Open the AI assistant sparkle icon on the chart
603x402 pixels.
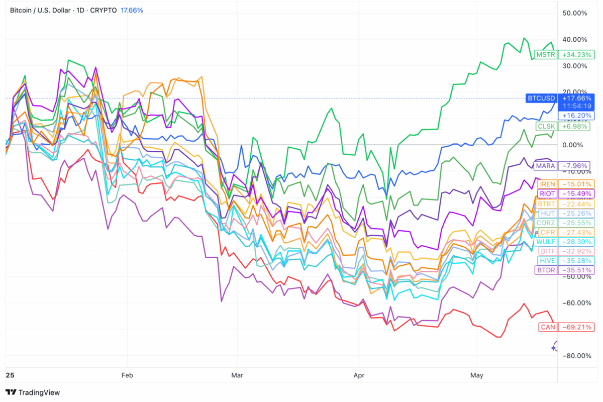[x=554, y=345]
